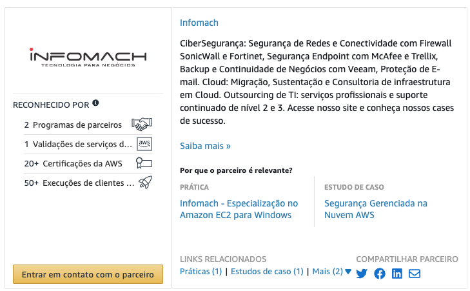Open the Estudos de caso (1) link
This screenshot has height=291, width=470.
pos(267,272)
